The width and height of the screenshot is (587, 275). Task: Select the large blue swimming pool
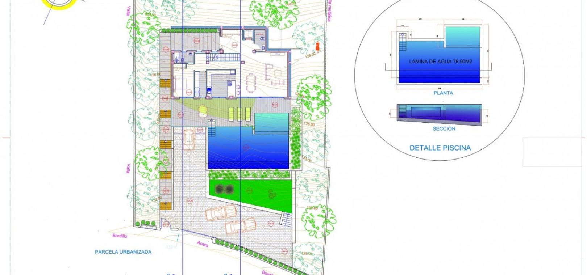(x=248, y=148)
